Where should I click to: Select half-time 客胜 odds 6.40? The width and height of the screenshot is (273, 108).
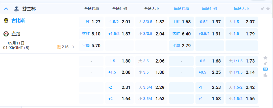coord(181,34)
